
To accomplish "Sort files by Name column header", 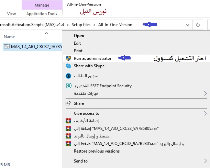I will (x=9, y=36).
